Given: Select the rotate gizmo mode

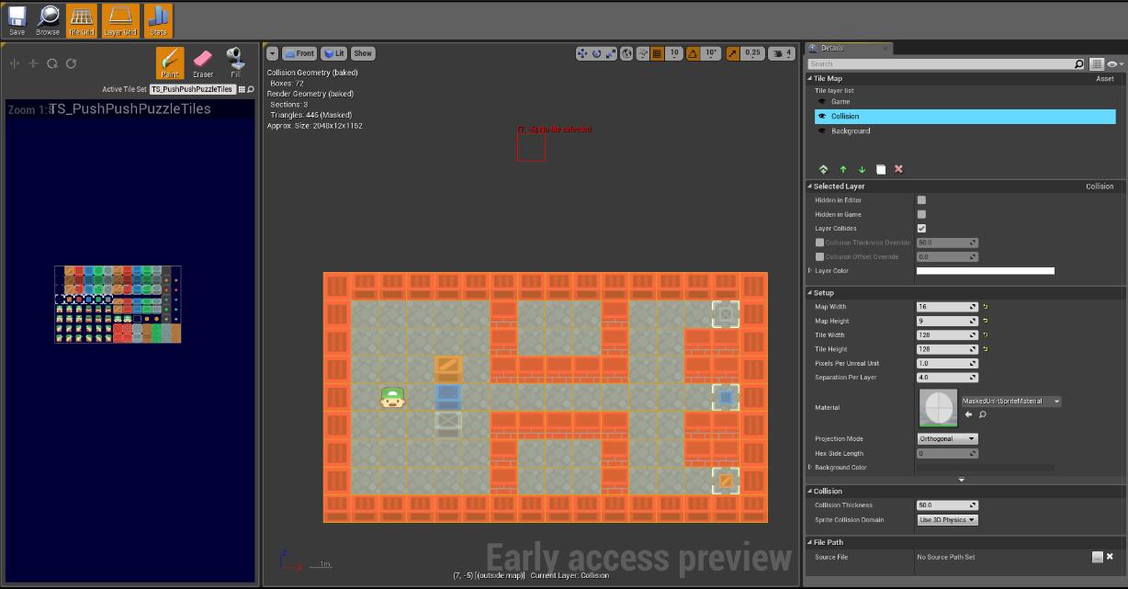Looking at the screenshot, I should tap(597, 53).
